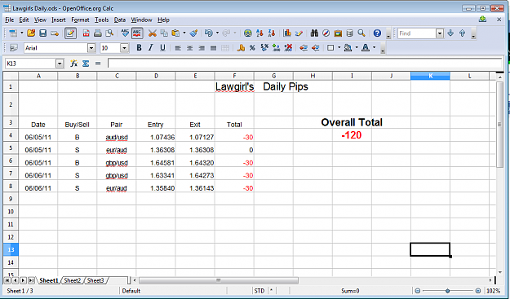Switch to the Sheet2 tab
This screenshot has width=510, height=299.
[72, 280]
